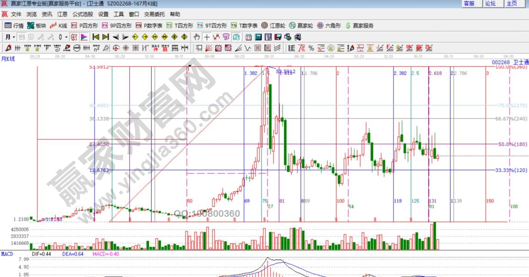Open the period dropdown labeled 月
Image resolution: width=529 pixels, height=277 pixels.
(10, 37)
